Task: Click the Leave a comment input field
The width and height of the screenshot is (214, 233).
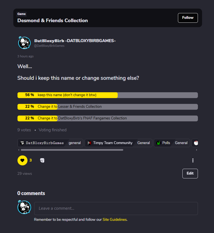Action: 116,208
